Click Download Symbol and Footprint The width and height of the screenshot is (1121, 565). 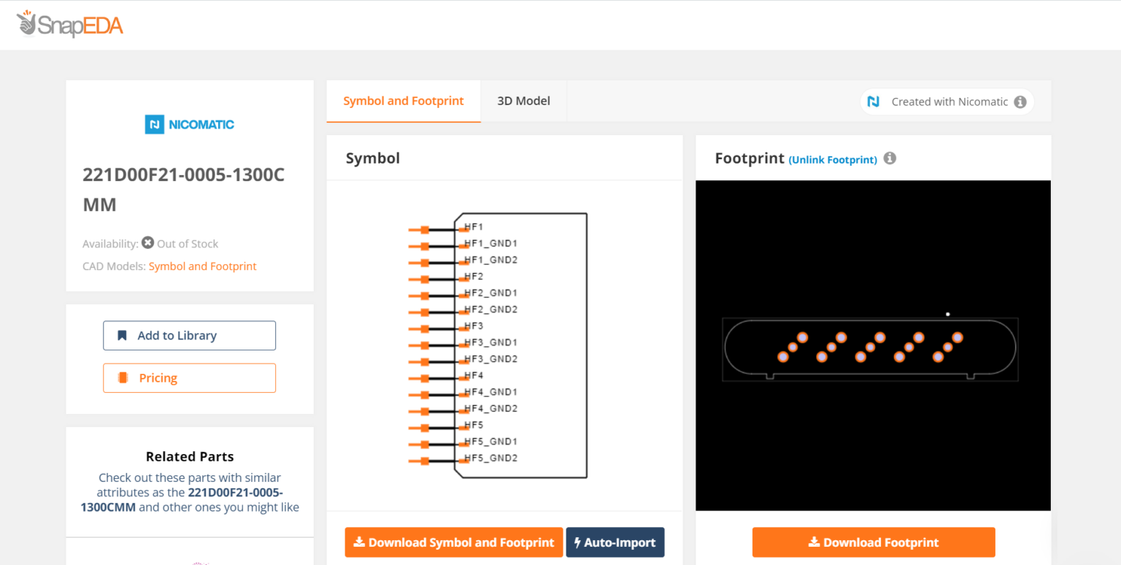453,542
